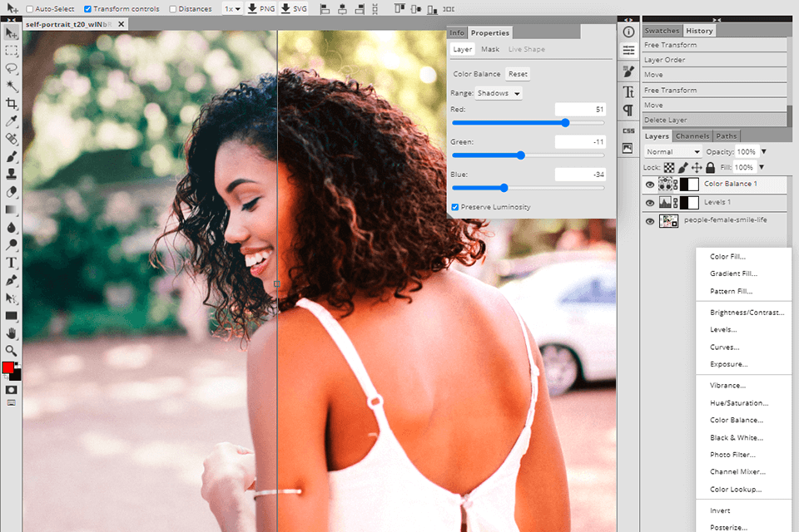Uncheck Preserve Luminosity
The width and height of the screenshot is (799, 532).
pyautogui.click(x=454, y=206)
